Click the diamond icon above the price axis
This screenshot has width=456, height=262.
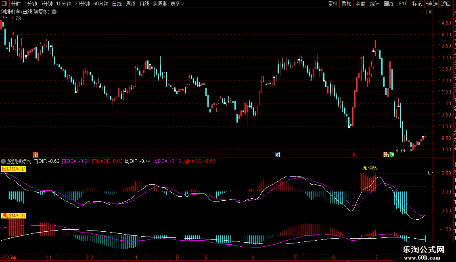pos(421,12)
